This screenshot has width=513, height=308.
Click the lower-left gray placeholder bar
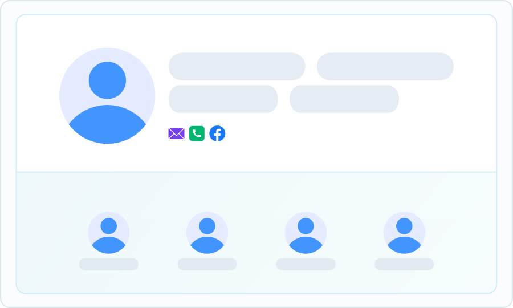pos(223,99)
